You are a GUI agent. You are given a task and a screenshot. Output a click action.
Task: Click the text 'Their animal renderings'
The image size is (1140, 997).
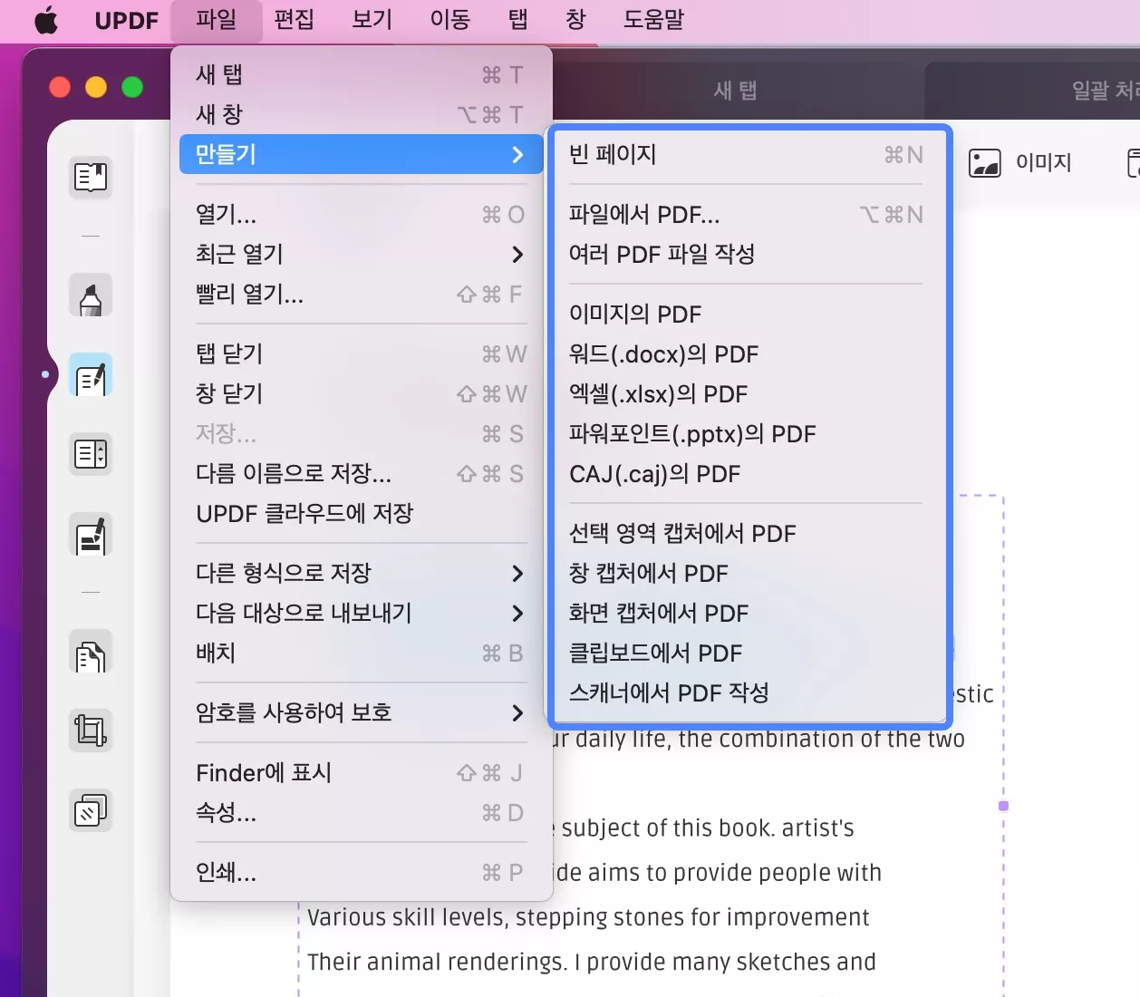coord(437,962)
